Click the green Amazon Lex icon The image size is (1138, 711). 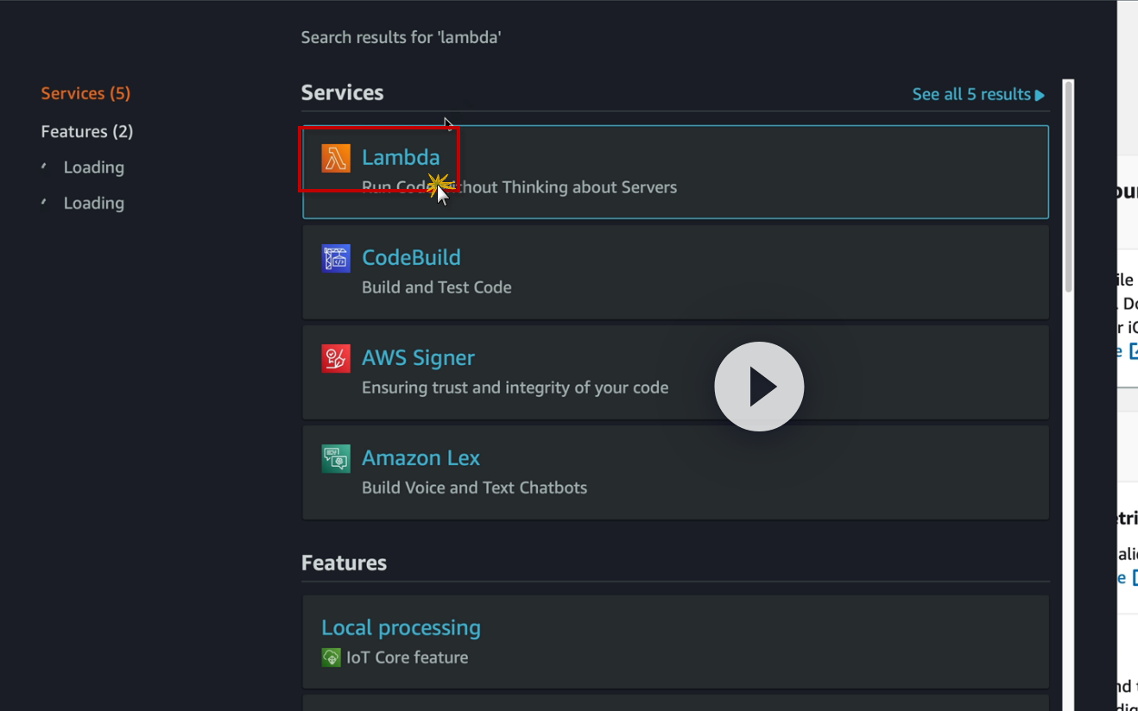point(336,458)
